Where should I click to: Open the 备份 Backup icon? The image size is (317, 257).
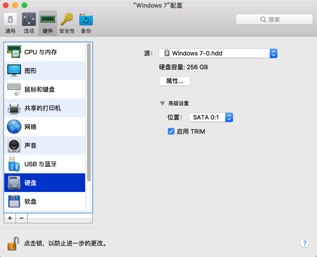click(x=86, y=20)
